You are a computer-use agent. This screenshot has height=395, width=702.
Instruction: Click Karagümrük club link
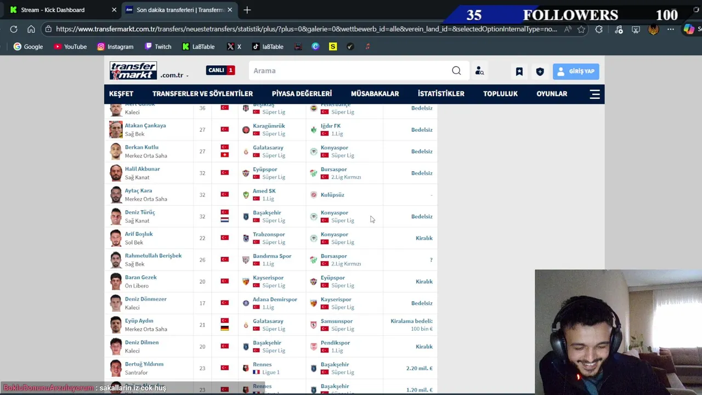269,126
